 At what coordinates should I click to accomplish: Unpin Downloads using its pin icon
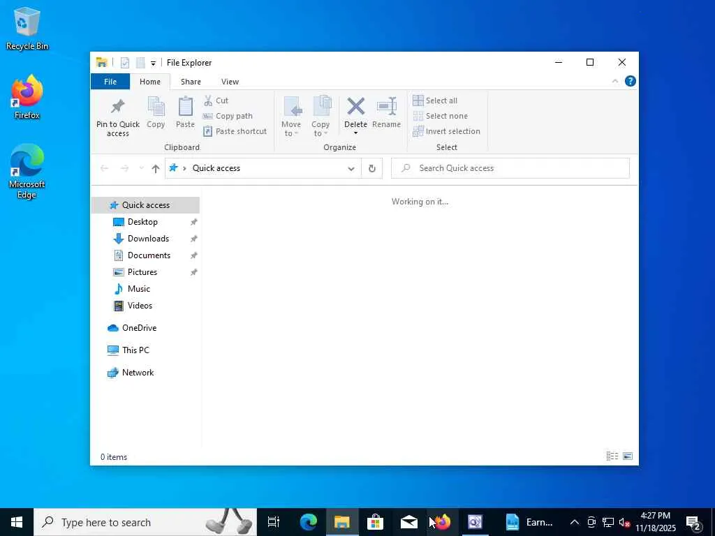point(194,239)
